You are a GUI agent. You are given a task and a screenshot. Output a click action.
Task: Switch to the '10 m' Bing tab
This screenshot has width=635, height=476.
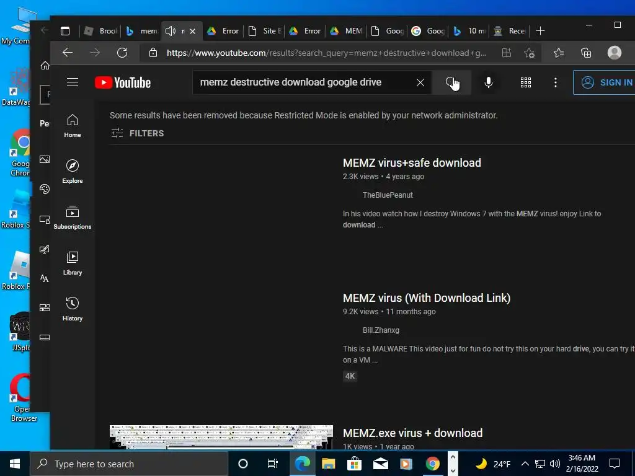(x=469, y=31)
